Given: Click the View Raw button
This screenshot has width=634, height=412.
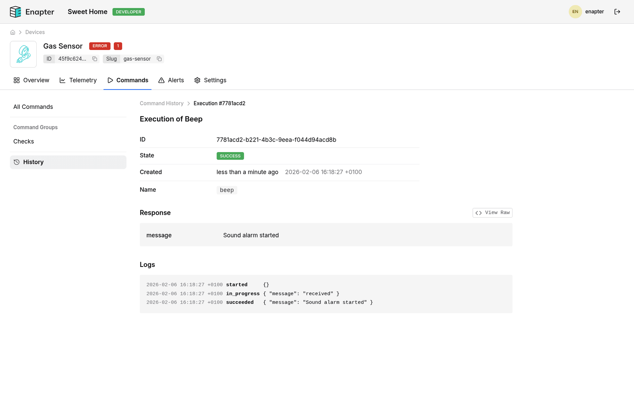Looking at the screenshot, I should [492, 213].
